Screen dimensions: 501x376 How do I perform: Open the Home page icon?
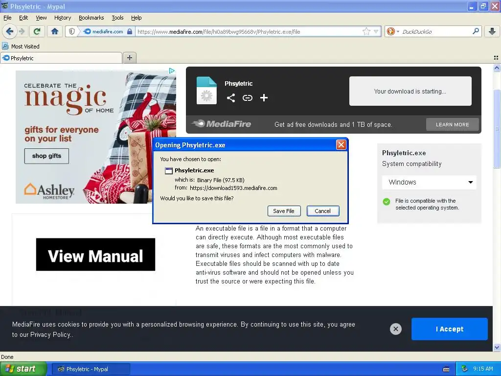55,31
